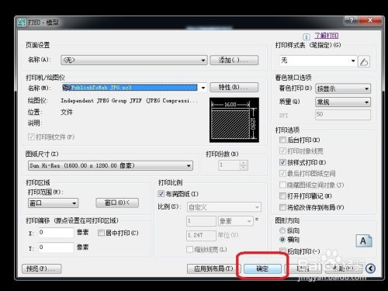Click the 添加(.)... button

tap(234, 60)
